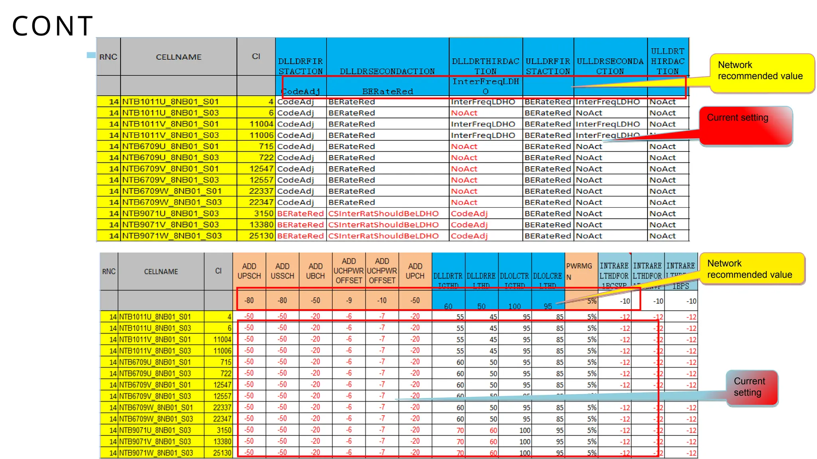Select NTB9071W_8NB01_S03 cell name in upper table
Screen dimensions: 817x459
pos(172,235)
